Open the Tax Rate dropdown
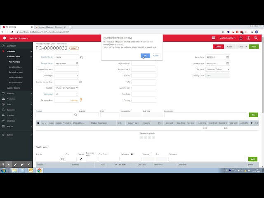The height and width of the screenshot is (198, 264). [66, 88]
